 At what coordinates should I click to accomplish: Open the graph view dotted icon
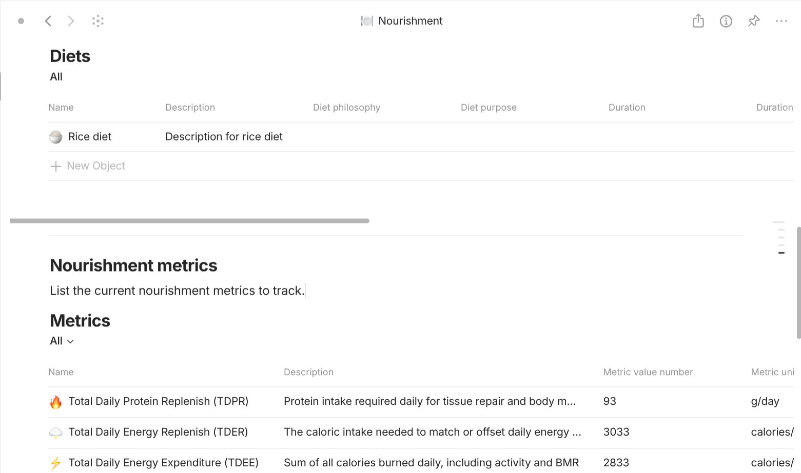98,21
